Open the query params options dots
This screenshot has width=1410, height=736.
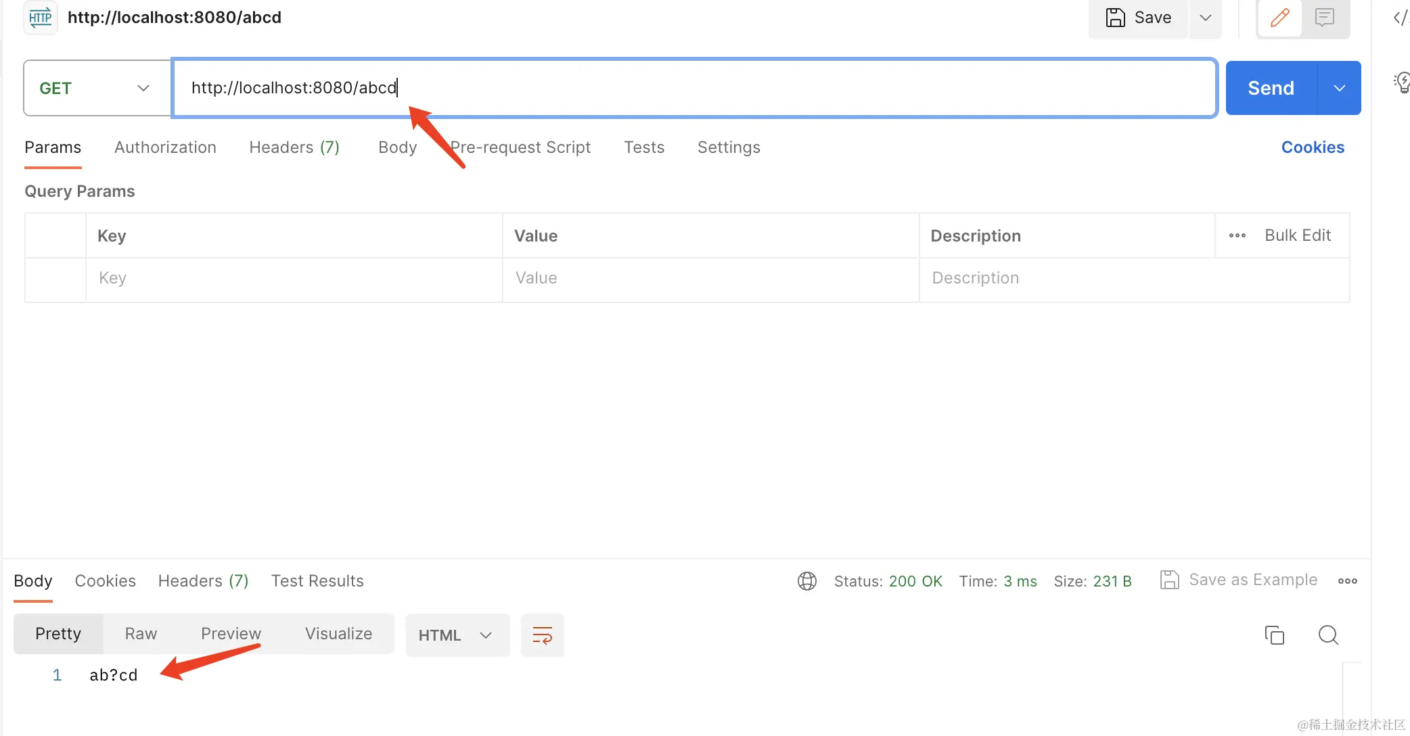coord(1237,235)
